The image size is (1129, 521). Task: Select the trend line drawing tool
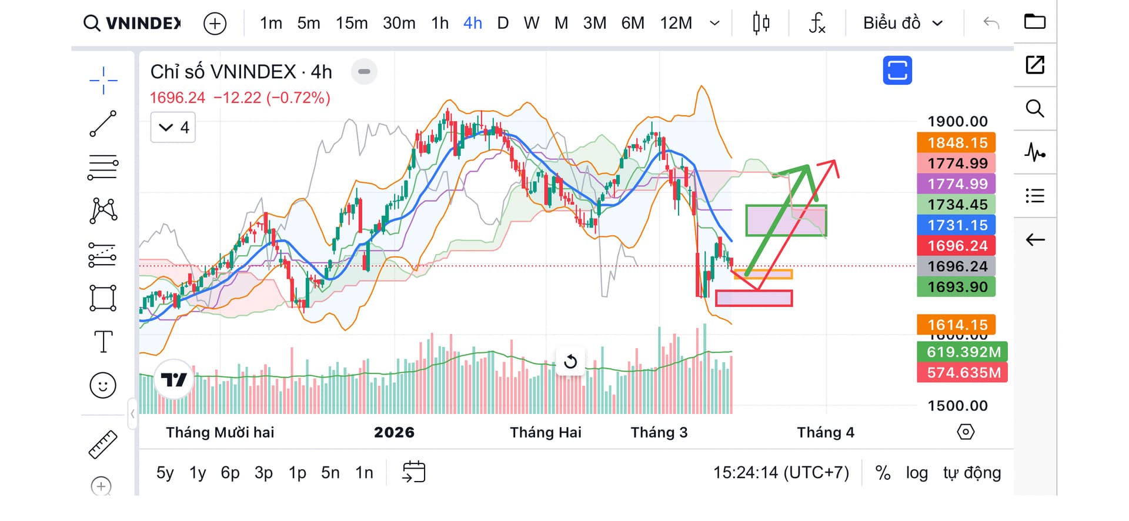pos(103,123)
